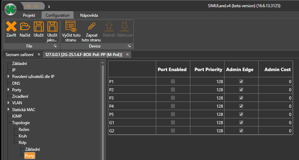299x160 pixels.
Task: Open the Projekt ribbon tab
Action: pos(29,15)
